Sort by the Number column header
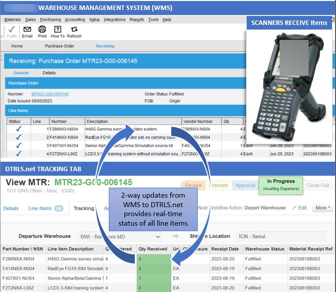Viewport: 336px width, 292px height. [x=67, y=121]
